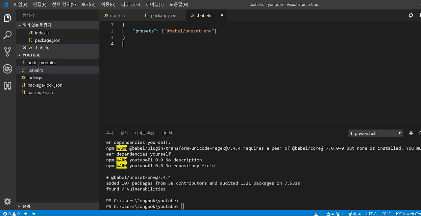Change language mode JSON with Comments

[408, 214]
